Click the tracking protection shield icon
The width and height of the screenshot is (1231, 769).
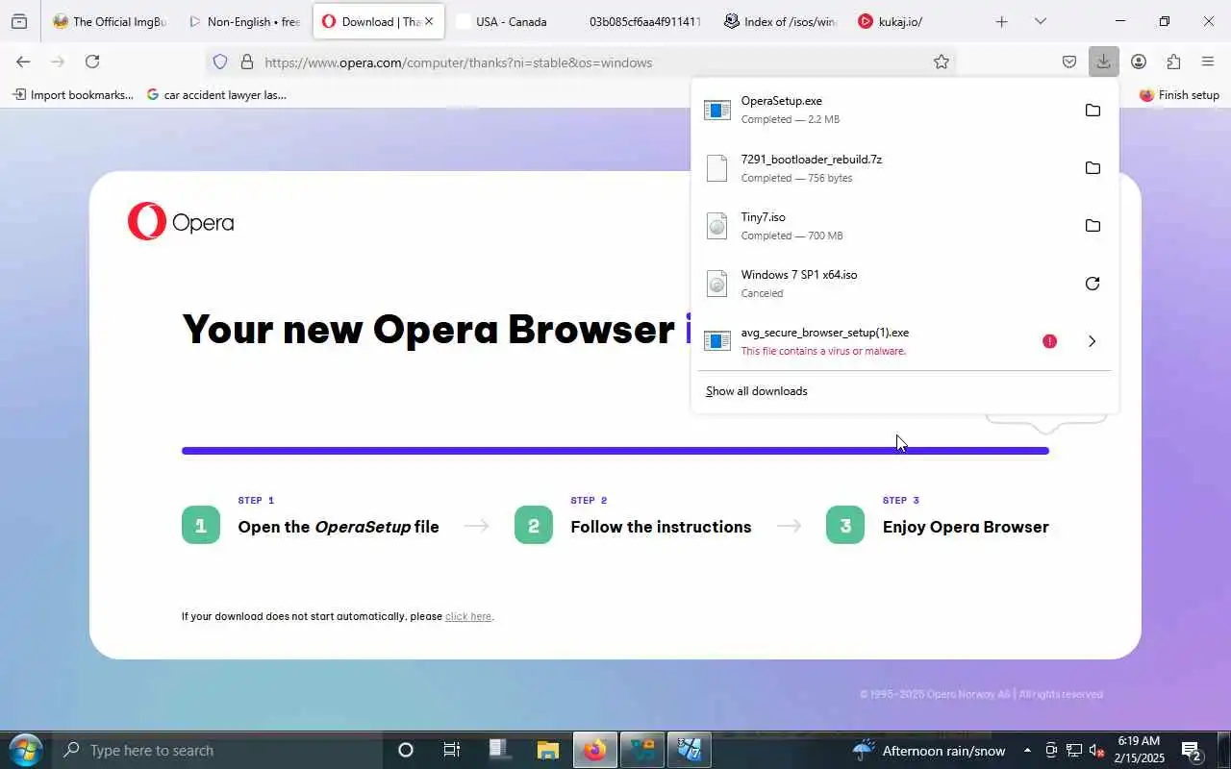tap(220, 62)
